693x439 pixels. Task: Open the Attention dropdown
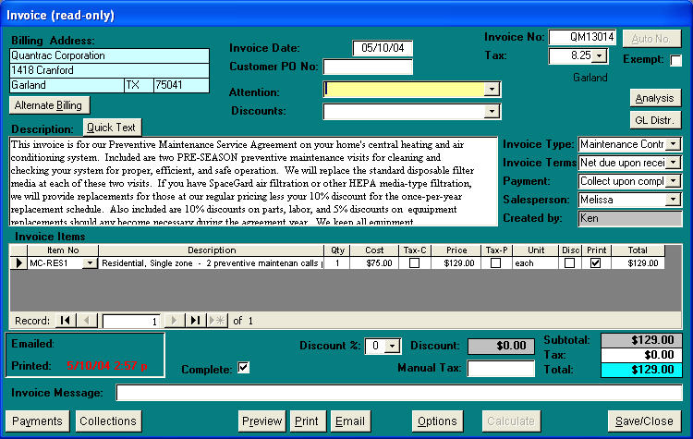tap(492, 90)
